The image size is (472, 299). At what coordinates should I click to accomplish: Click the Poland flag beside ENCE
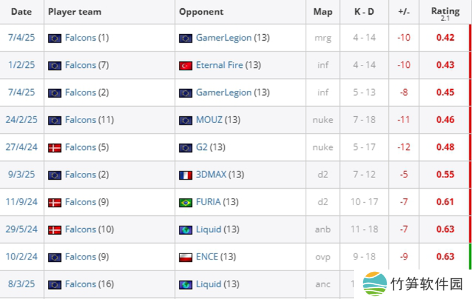pyautogui.click(x=185, y=257)
